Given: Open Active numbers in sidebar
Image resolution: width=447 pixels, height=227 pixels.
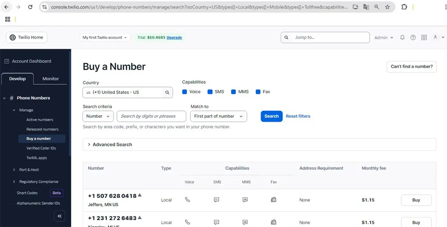Looking at the screenshot, I should (40, 120).
